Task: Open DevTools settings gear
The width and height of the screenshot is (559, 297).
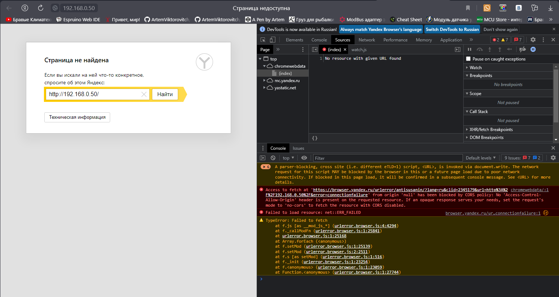Action: 533,40
